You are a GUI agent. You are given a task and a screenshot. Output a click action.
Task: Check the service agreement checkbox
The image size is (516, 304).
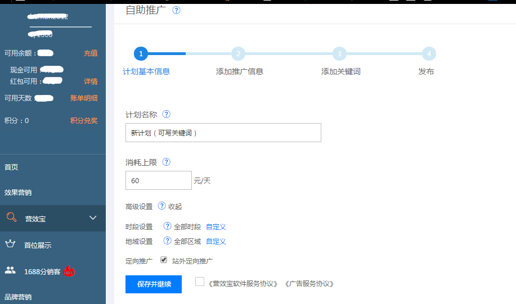[200, 282]
